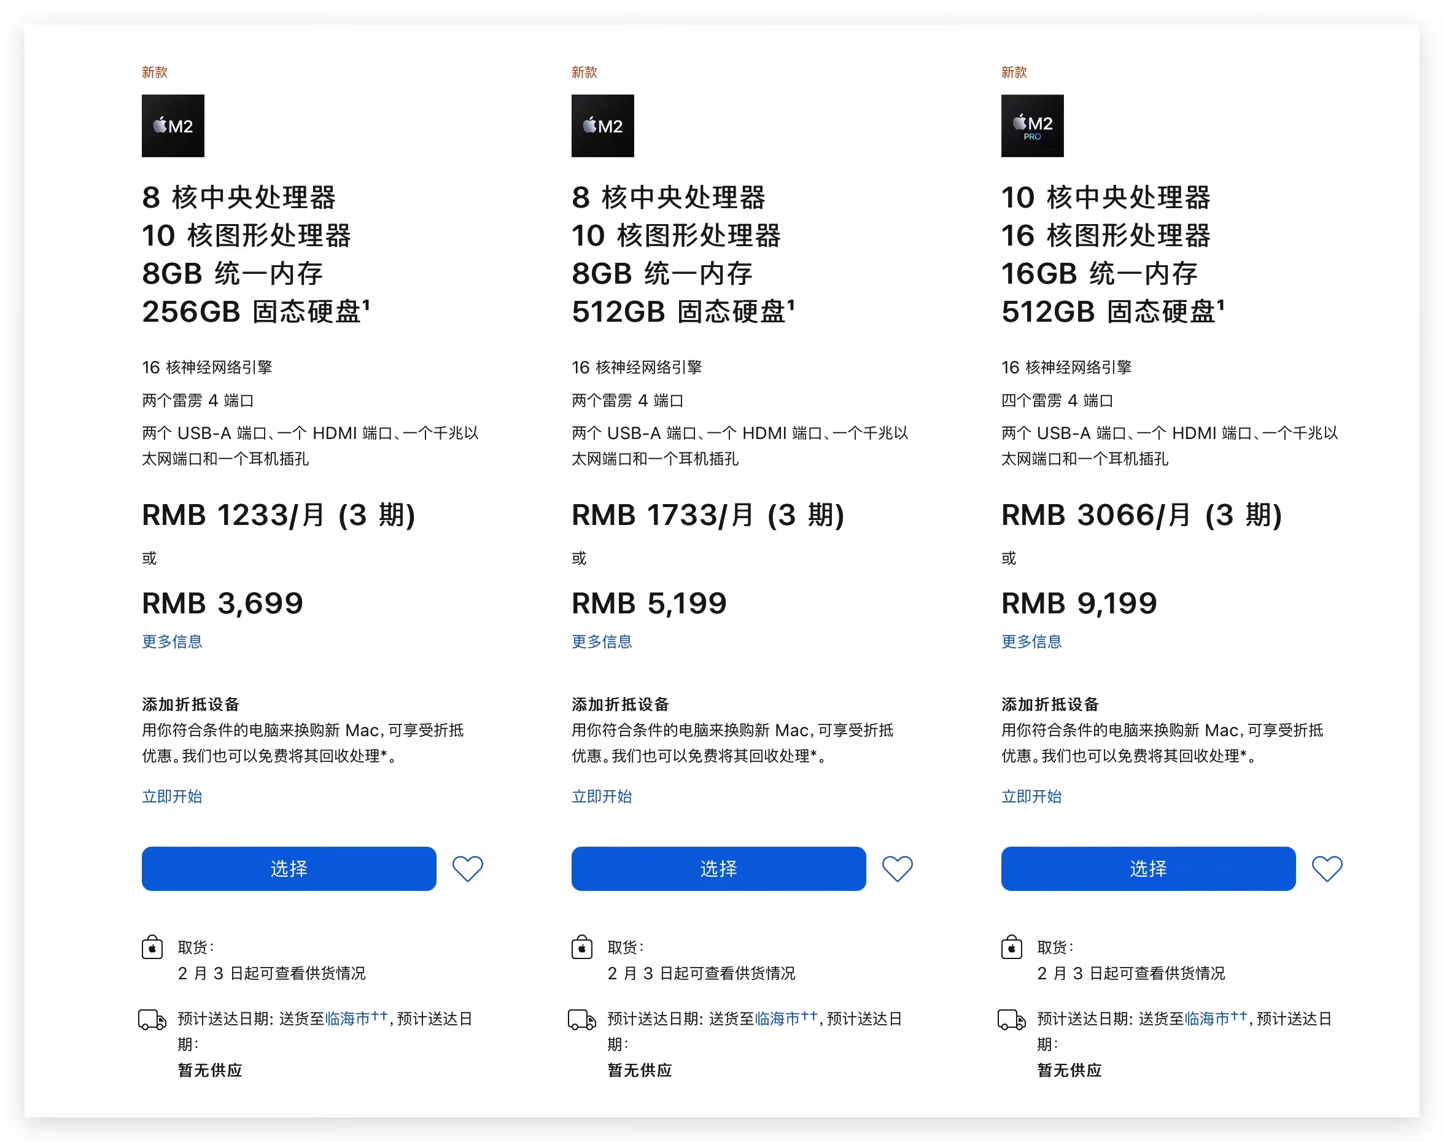Open 更多信息 under RMB 5,199 price
Image resolution: width=1444 pixels, height=1142 pixels.
point(601,641)
